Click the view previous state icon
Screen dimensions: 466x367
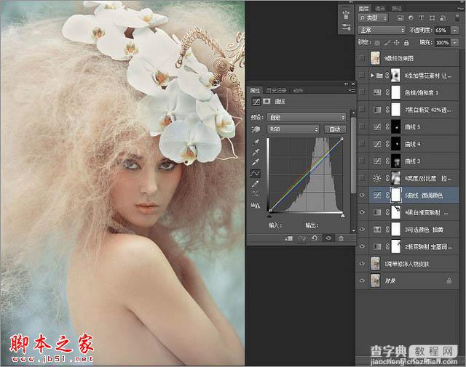(301, 238)
